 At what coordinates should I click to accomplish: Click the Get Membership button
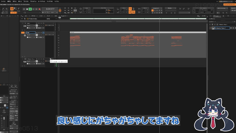coord(229,4)
